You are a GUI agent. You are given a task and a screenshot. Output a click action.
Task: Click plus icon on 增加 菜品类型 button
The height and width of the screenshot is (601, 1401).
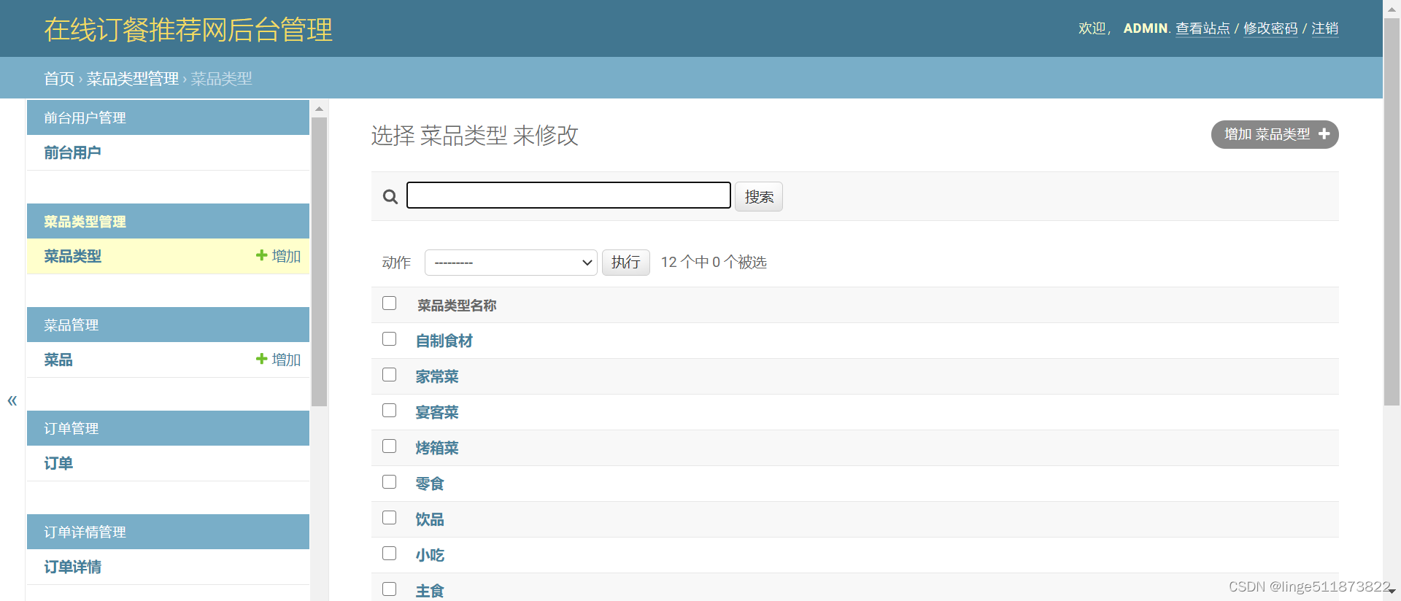click(1324, 134)
